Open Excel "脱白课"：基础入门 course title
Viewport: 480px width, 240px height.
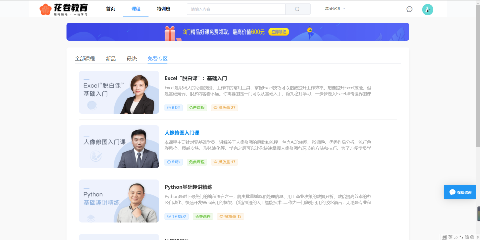click(x=196, y=78)
